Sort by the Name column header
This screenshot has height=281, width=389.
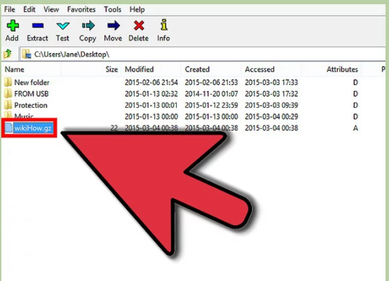click(14, 69)
